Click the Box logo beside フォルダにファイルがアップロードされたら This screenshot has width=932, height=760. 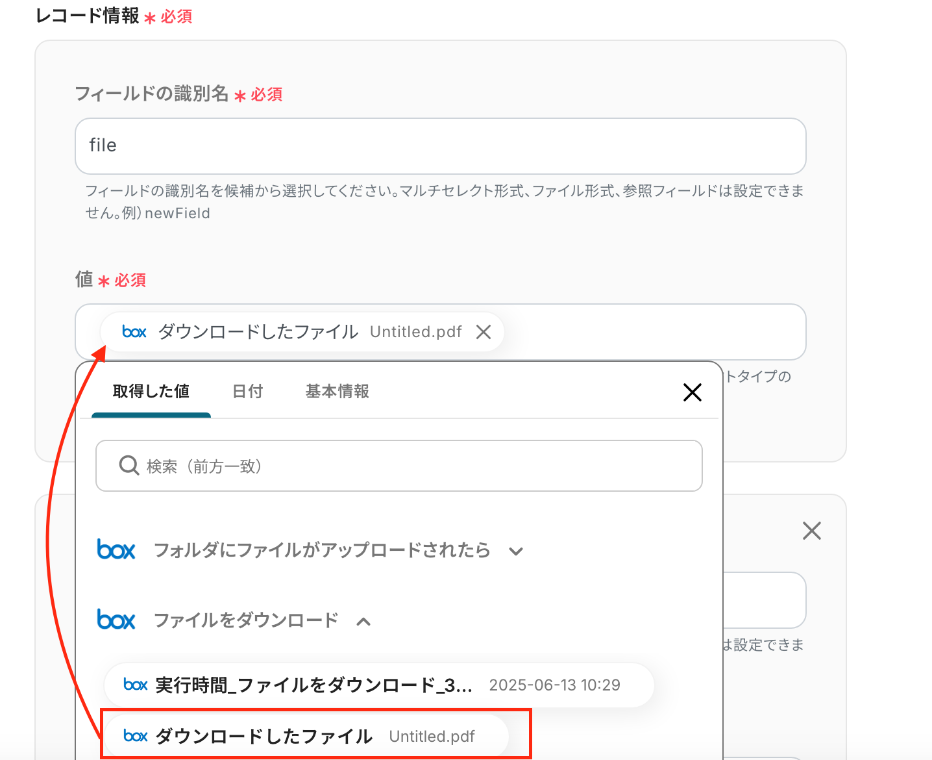point(116,550)
